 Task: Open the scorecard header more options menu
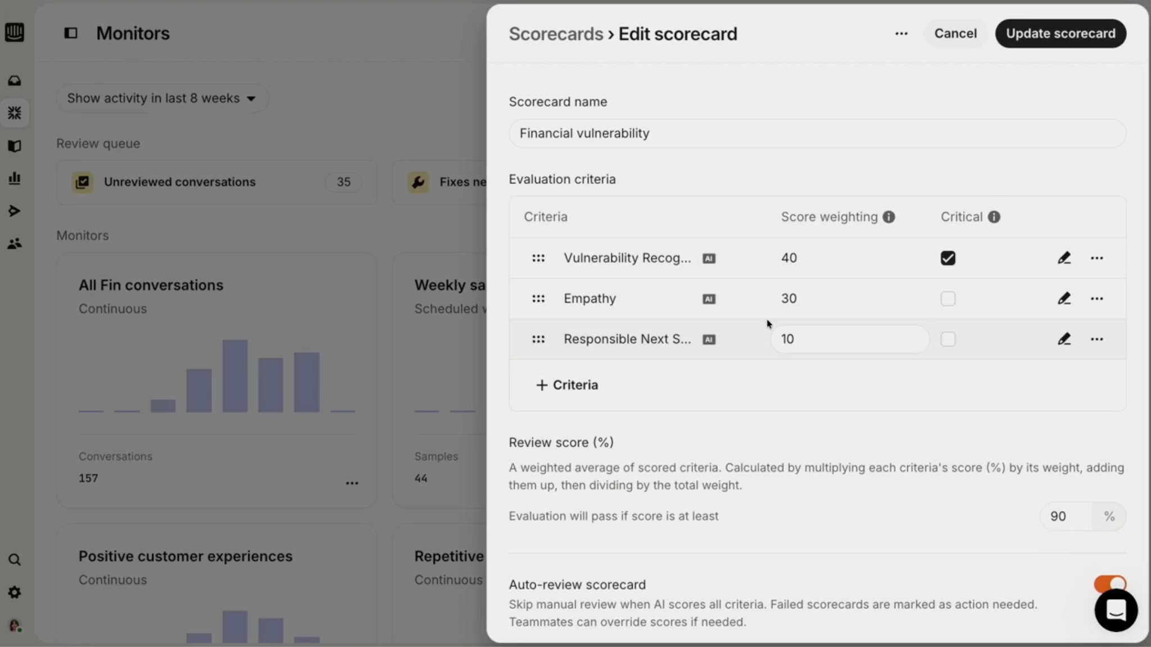tap(901, 34)
